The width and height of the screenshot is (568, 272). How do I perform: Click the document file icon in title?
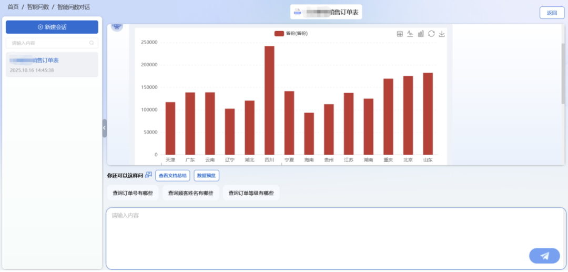point(297,12)
